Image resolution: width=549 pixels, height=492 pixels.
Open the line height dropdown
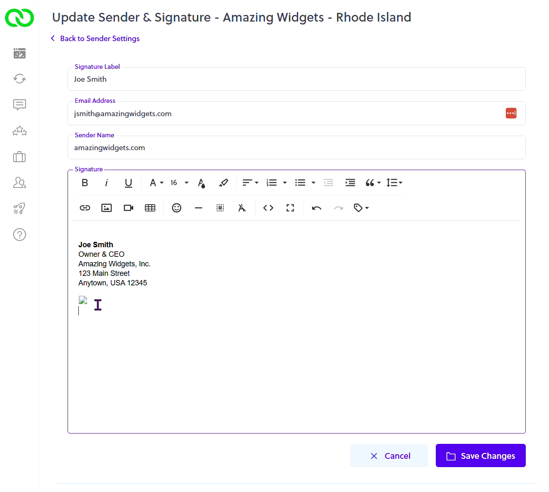[x=394, y=183]
